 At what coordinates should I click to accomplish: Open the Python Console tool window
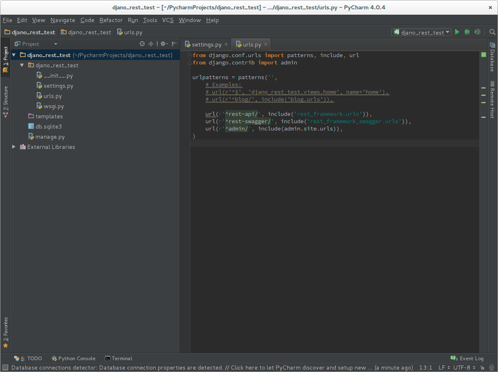(x=73, y=358)
